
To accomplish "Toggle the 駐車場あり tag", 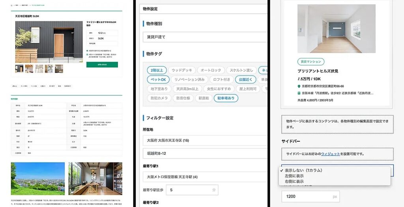I will 226,98.
